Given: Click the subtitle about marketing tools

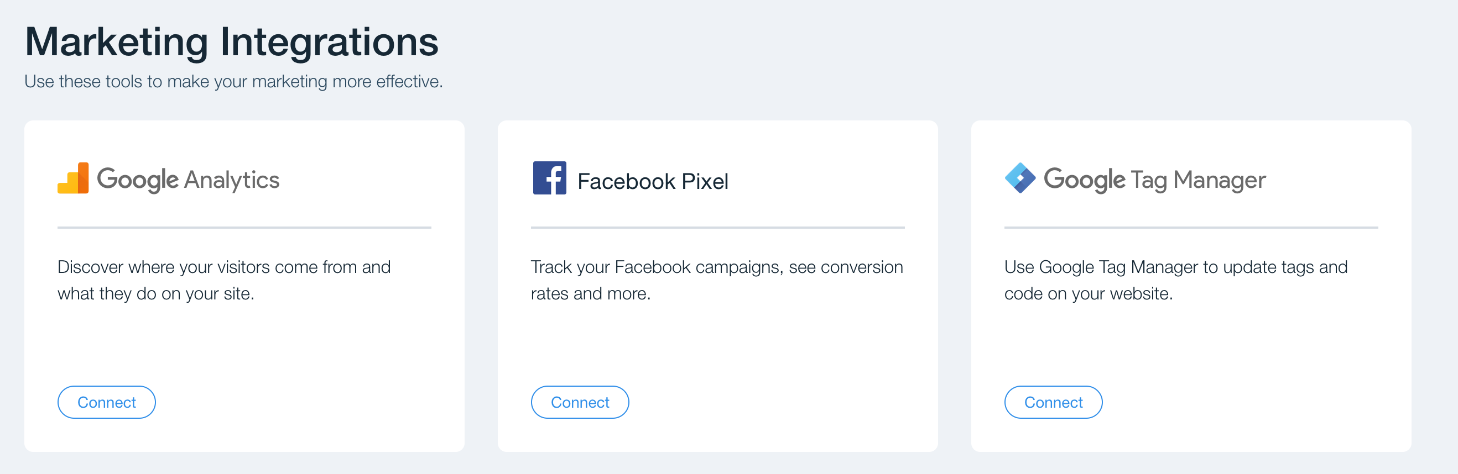Looking at the screenshot, I should click(234, 81).
